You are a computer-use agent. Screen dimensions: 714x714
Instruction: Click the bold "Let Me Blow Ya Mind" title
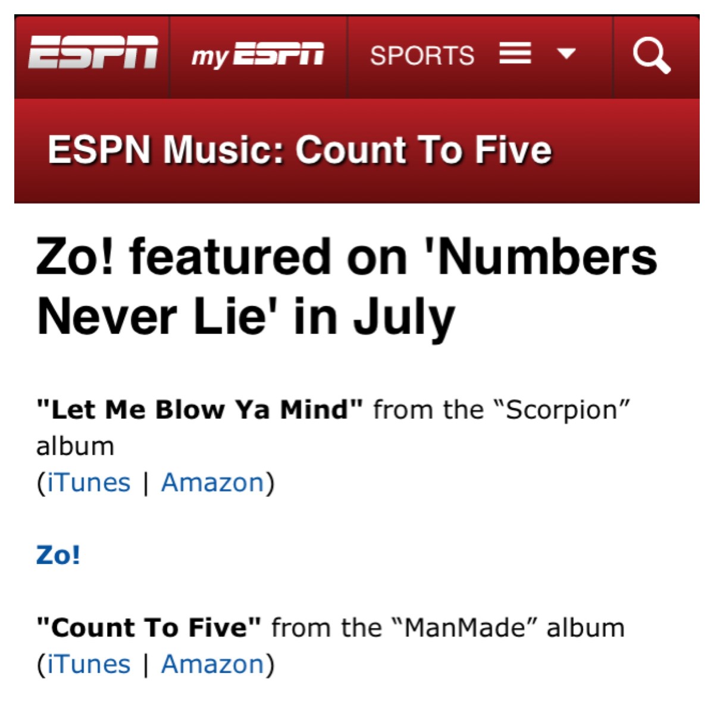(x=199, y=410)
